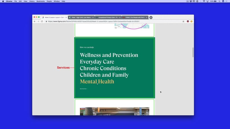
Task: Click the browser back arrow
Action: (x=35, y=21)
